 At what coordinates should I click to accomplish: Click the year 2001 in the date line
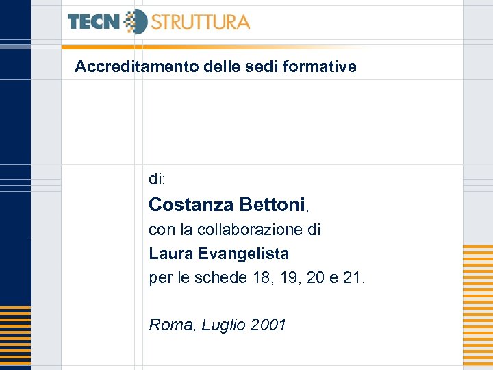268,325
